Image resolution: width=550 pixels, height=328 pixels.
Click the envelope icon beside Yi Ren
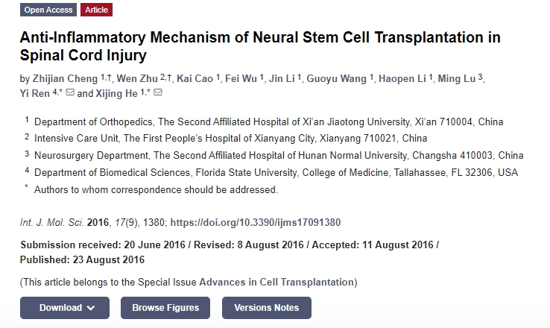(x=69, y=93)
